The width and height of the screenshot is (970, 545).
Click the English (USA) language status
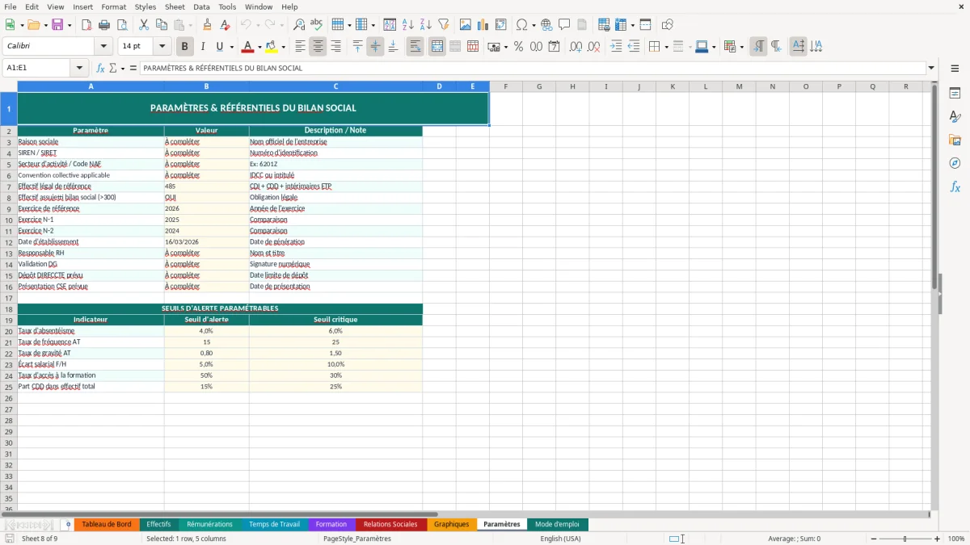click(560, 539)
